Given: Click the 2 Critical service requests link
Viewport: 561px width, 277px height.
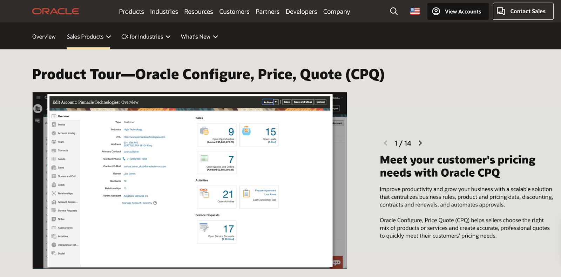Looking at the screenshot, I should (x=228, y=239).
